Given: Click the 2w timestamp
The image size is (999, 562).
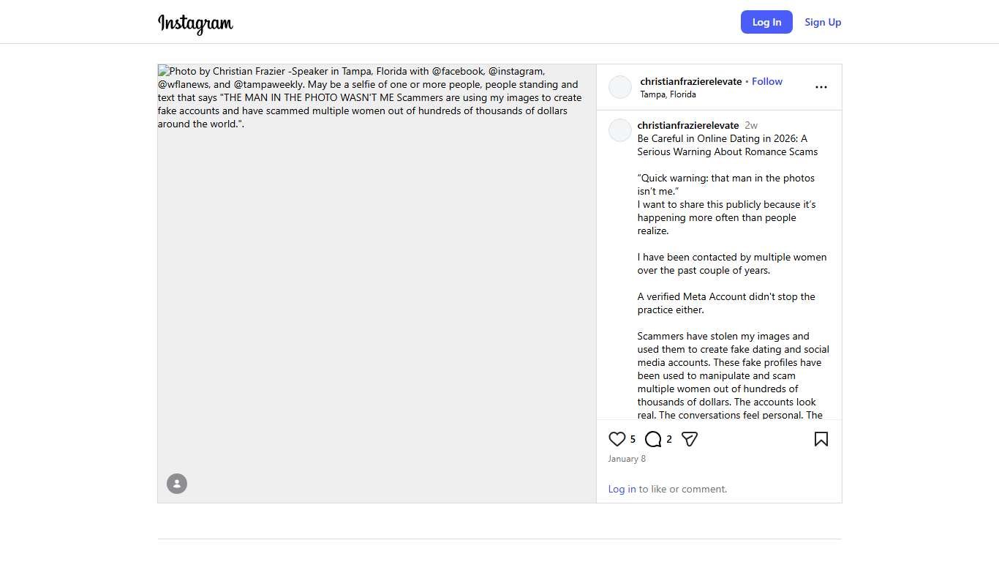Looking at the screenshot, I should coord(751,125).
